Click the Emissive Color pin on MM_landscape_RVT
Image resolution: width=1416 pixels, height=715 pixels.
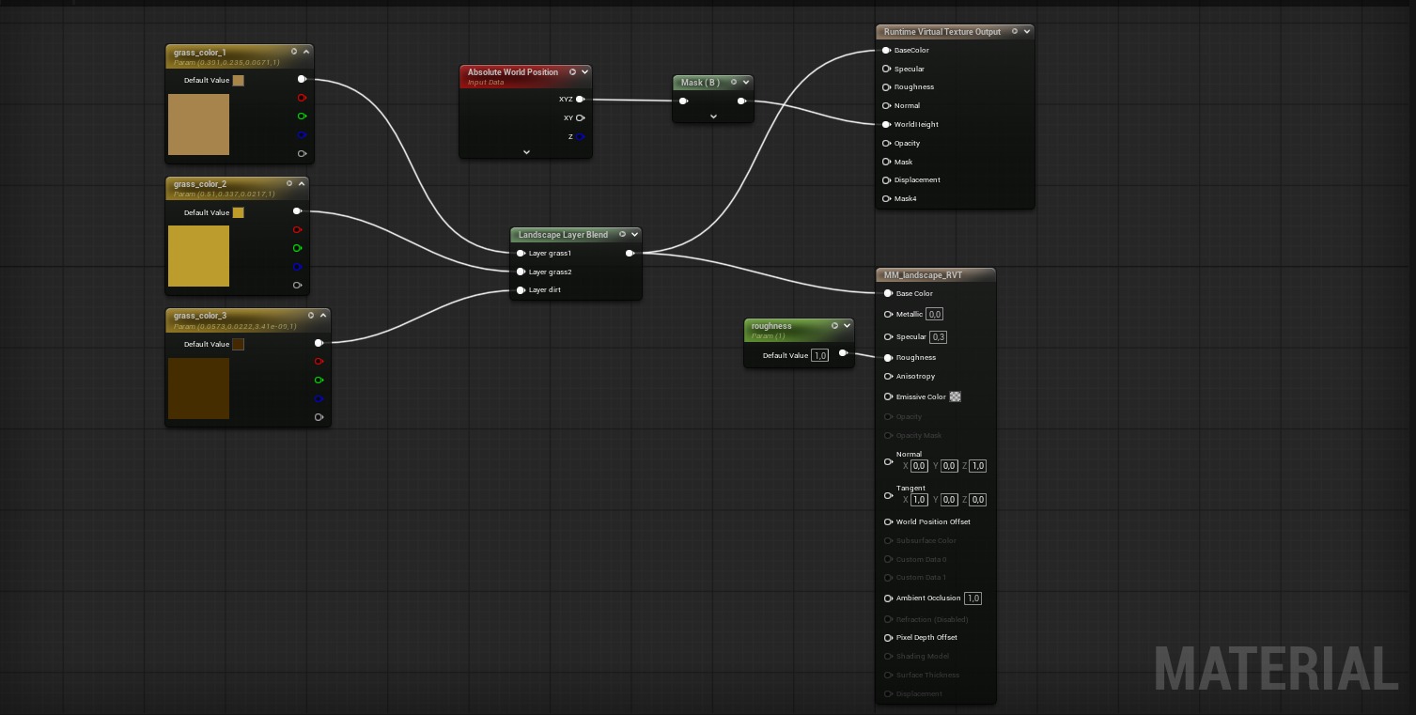pos(888,396)
